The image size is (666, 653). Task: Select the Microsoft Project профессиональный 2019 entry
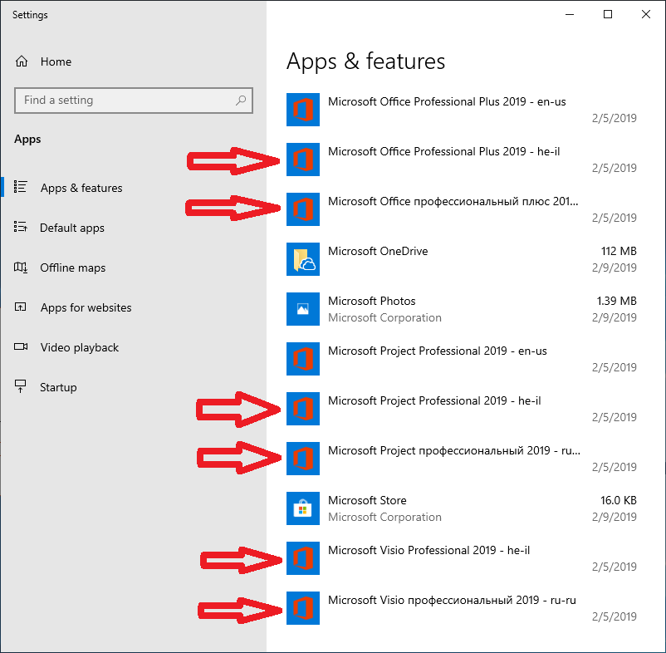pyautogui.click(x=454, y=450)
